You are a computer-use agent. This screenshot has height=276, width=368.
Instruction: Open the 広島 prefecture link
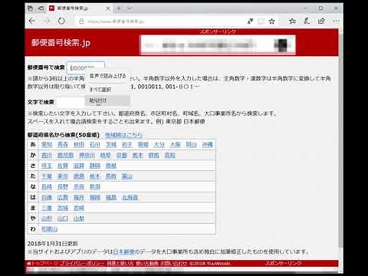click(x=63, y=198)
